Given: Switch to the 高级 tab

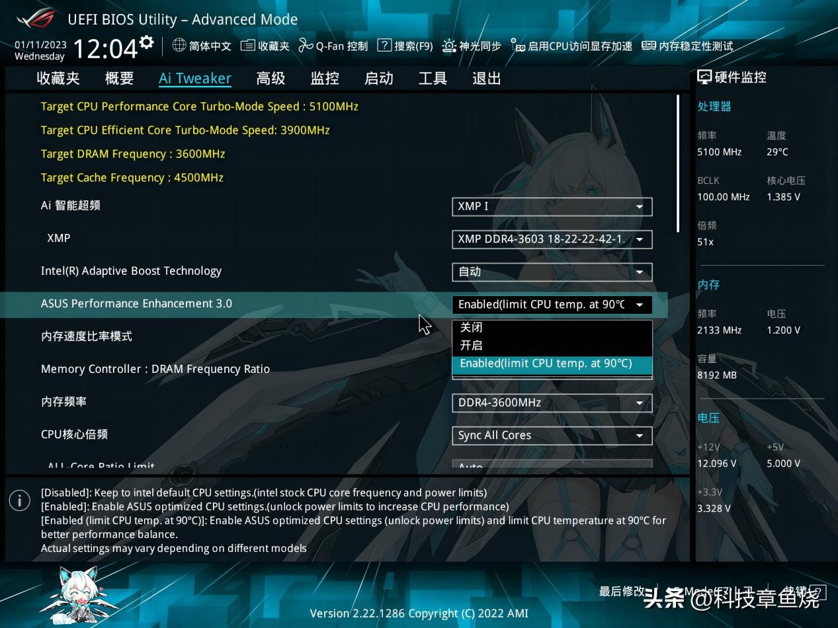Looking at the screenshot, I should (x=270, y=78).
